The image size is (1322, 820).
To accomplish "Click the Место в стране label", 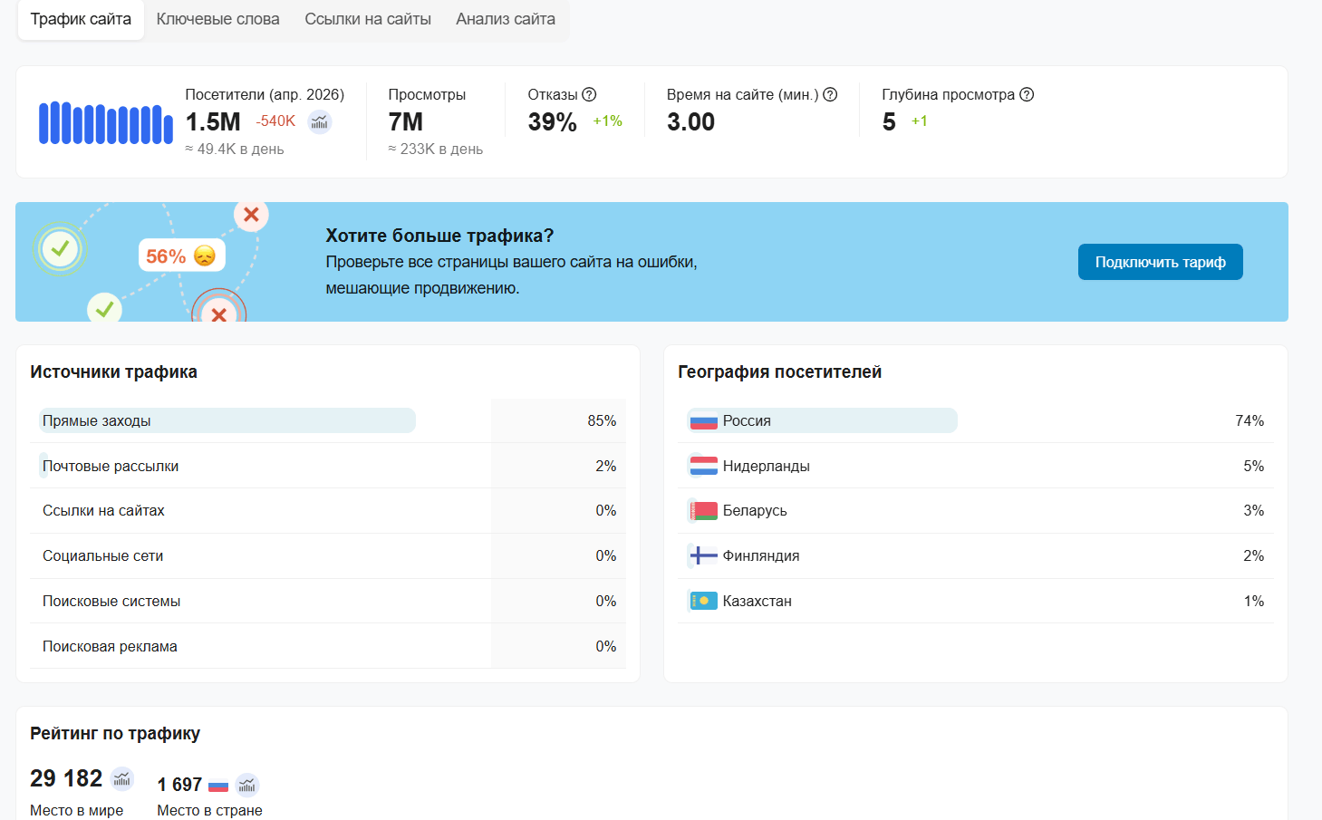I will 210,810.
